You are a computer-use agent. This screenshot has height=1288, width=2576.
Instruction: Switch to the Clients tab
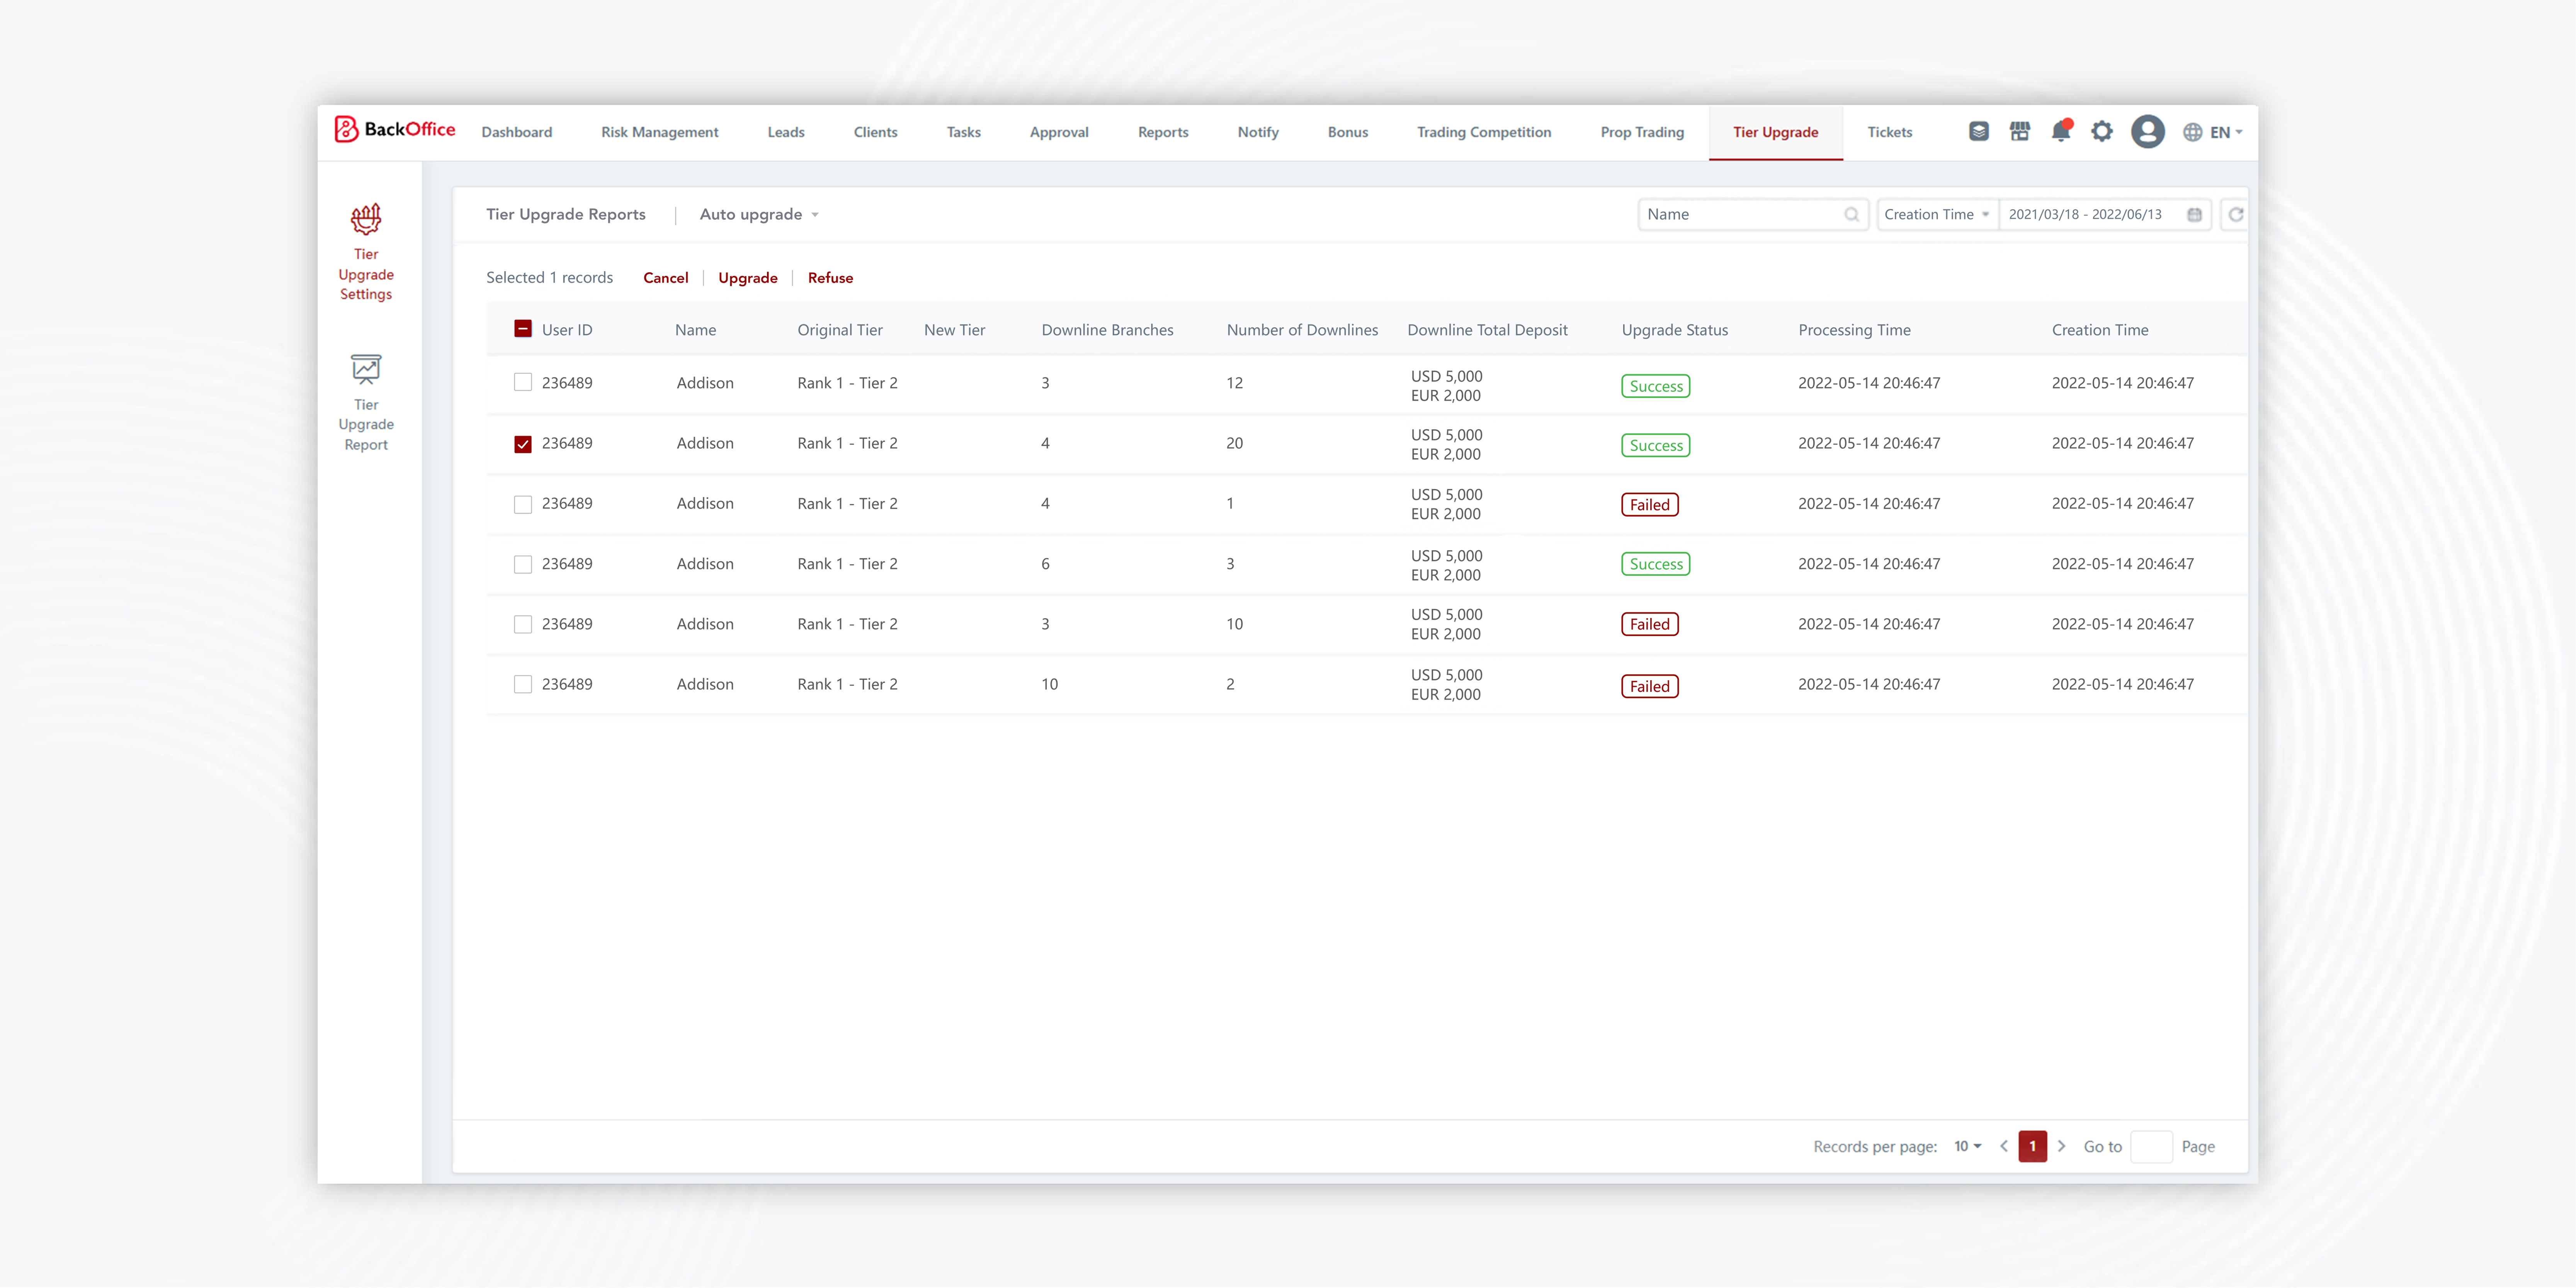(x=875, y=132)
